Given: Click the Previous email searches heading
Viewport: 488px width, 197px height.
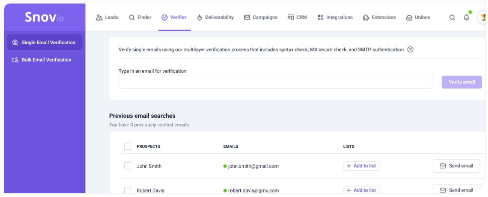Looking at the screenshot, I should pos(142,116).
